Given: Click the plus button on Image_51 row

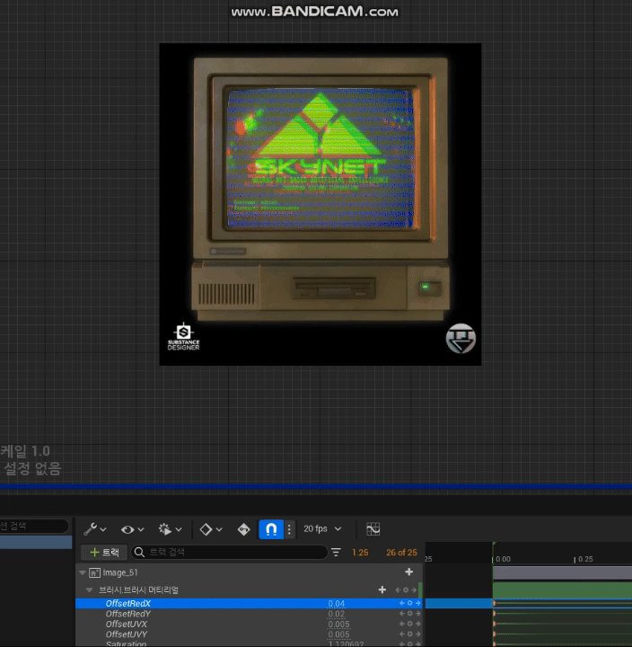Looking at the screenshot, I should pyautogui.click(x=409, y=572).
